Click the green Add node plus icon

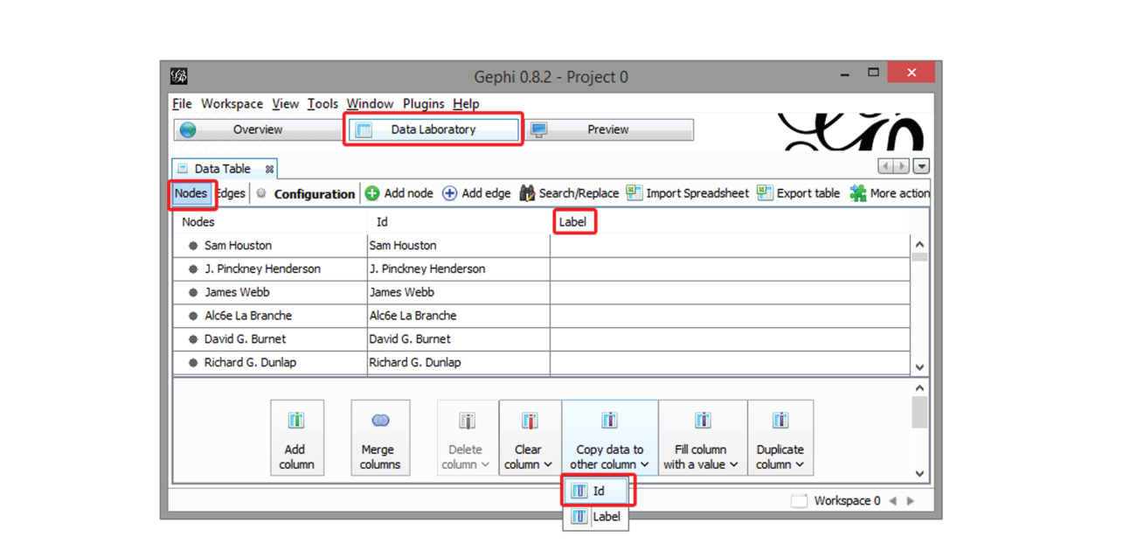tap(372, 193)
